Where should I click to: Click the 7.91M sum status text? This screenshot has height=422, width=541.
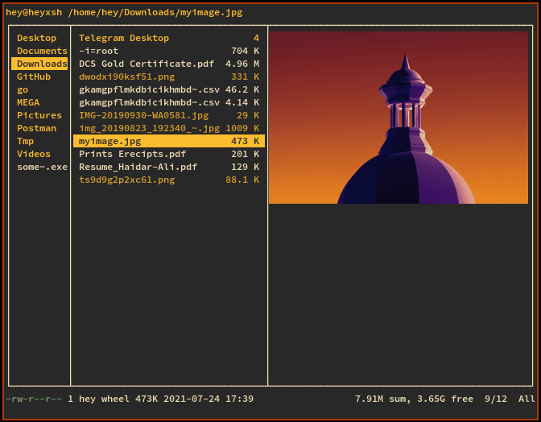pyautogui.click(x=383, y=399)
